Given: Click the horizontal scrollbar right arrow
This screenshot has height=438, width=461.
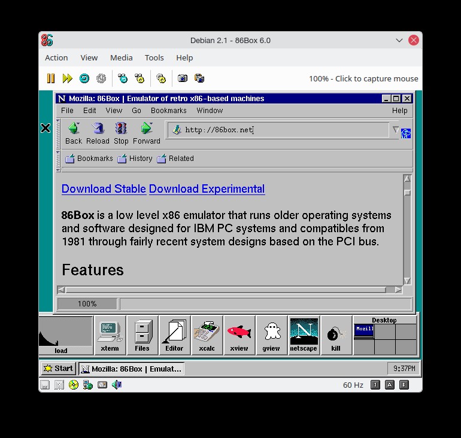Looking at the screenshot, I should [x=398, y=290].
